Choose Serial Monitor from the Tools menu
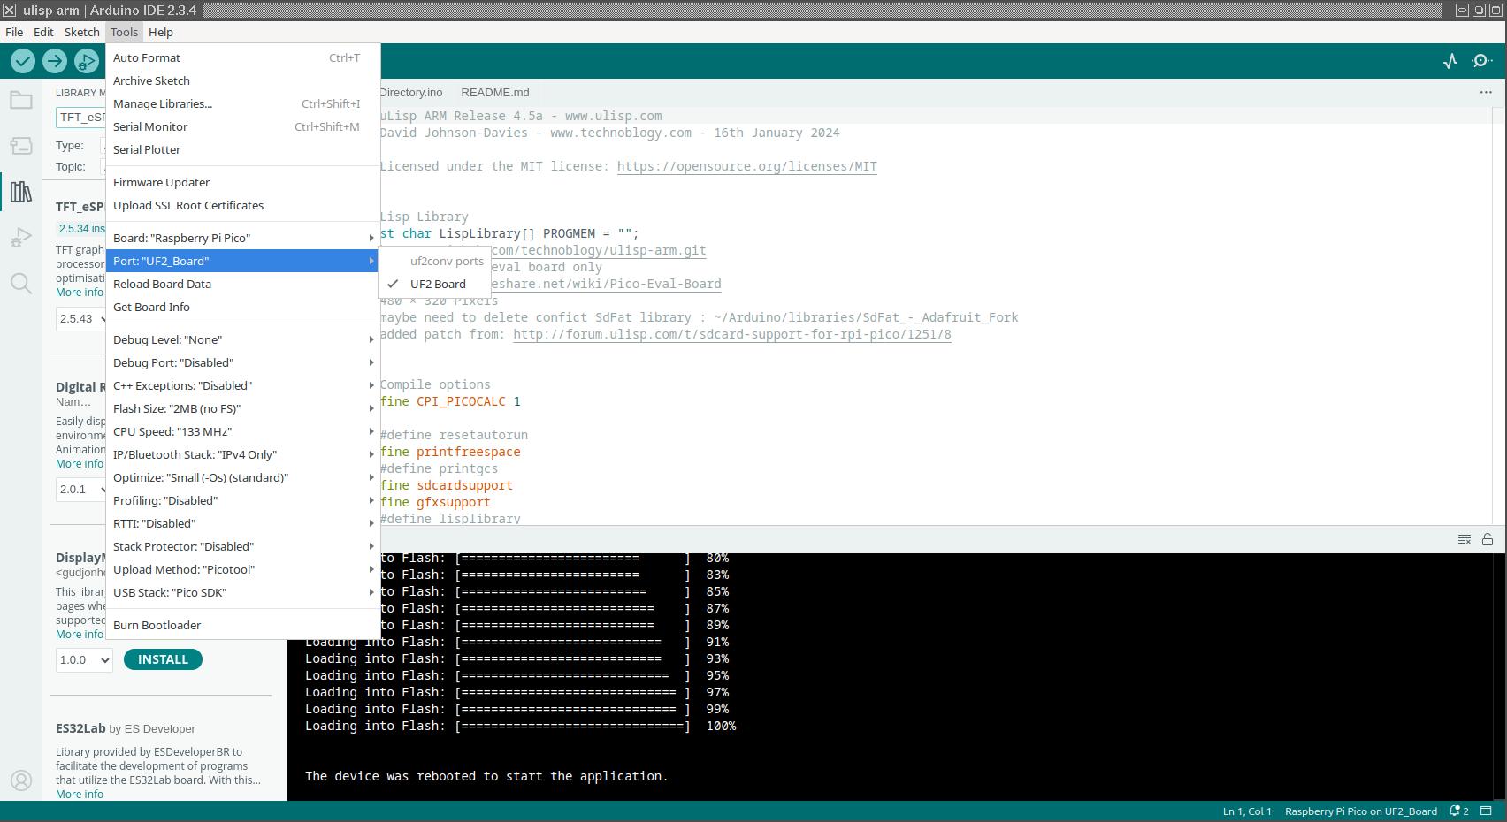The height and width of the screenshot is (822, 1507). coord(150,126)
